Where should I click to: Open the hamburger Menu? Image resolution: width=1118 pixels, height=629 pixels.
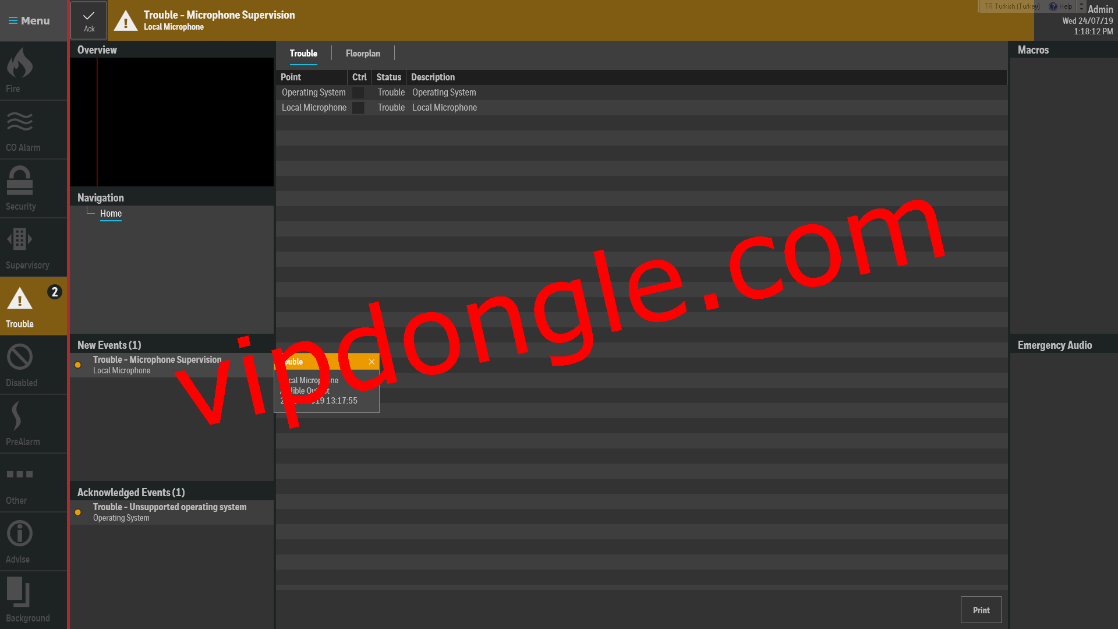29,20
